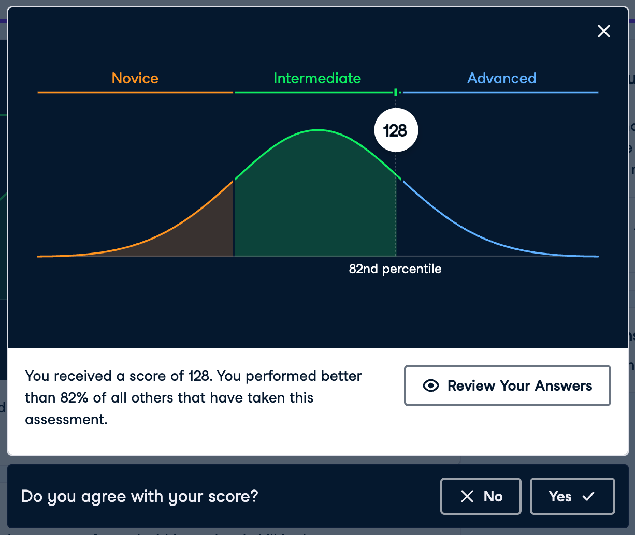
Task: Click the blue line under Advanced
Action: coord(501,93)
